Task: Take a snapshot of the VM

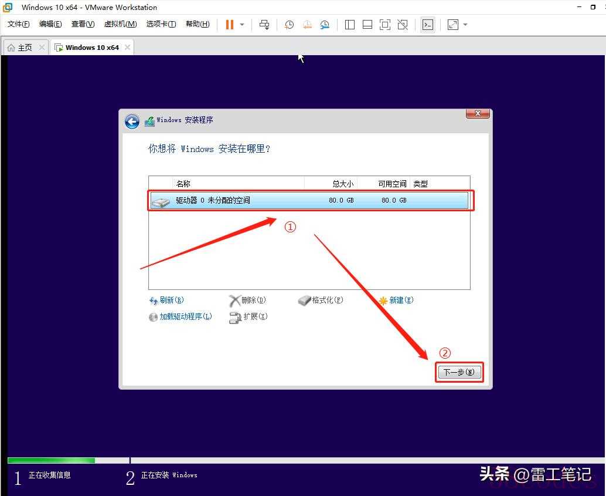Action: 289,25
